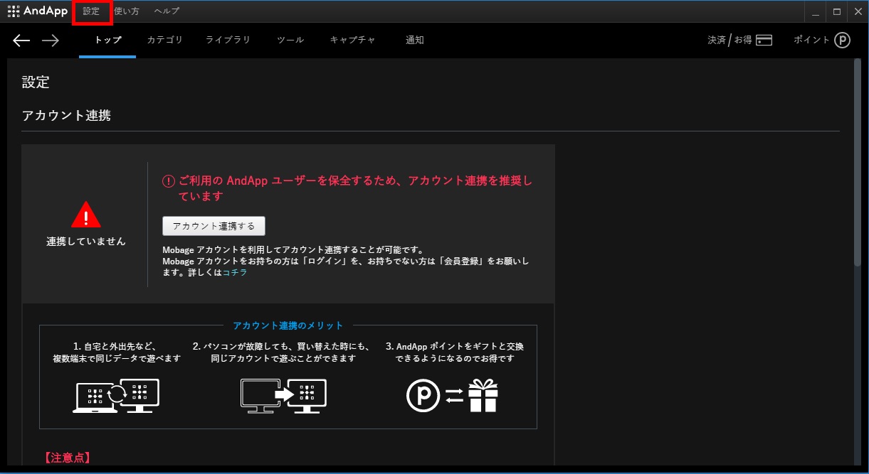Click the points-to-gift exchange icon
869x474 pixels.
tap(452, 396)
